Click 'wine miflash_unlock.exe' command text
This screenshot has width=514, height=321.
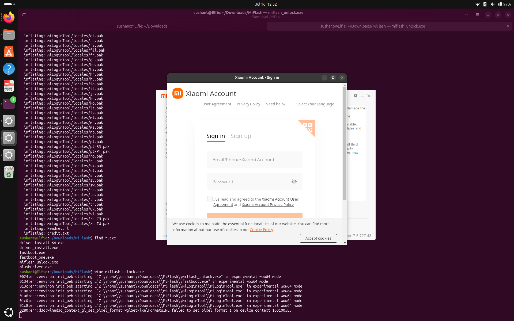coord(119,272)
